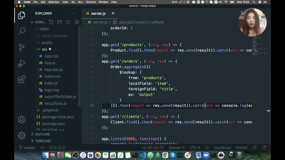The width and height of the screenshot is (285, 160).
Task: Open logo.svg file
Action: tap(52, 90)
